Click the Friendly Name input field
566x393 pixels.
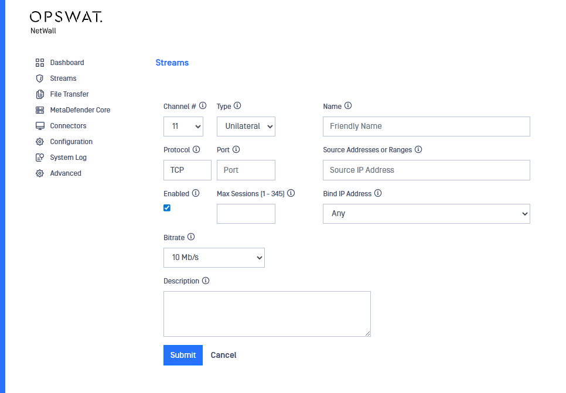pyautogui.click(x=426, y=127)
